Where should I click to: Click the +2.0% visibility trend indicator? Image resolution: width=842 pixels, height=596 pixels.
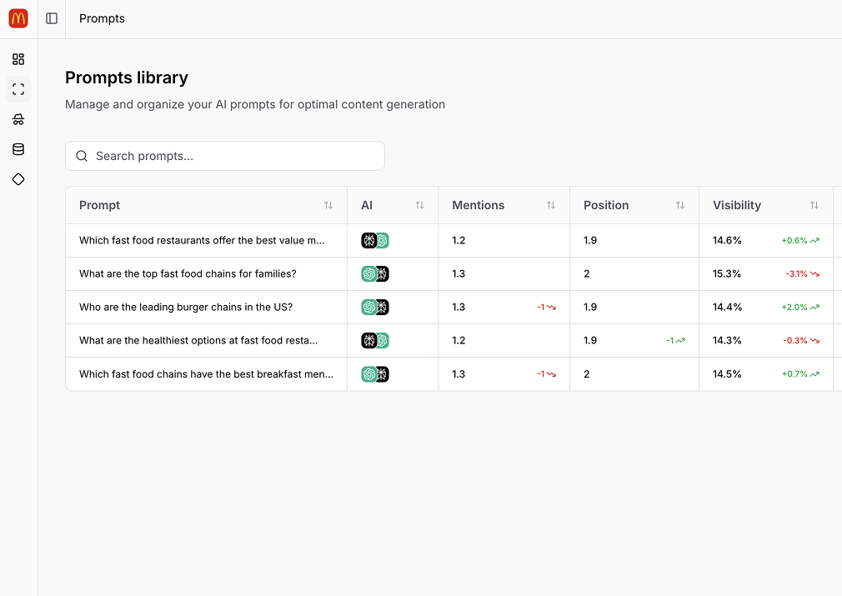point(800,307)
